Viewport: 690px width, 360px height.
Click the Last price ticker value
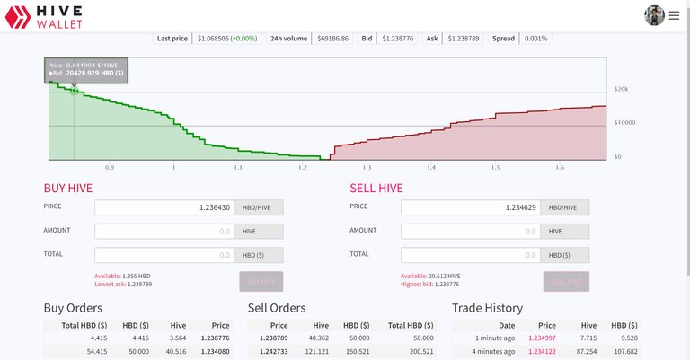[227, 39]
